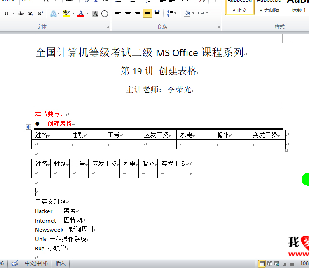Switch to Print Layout view
309x268 pixels.
point(262,263)
